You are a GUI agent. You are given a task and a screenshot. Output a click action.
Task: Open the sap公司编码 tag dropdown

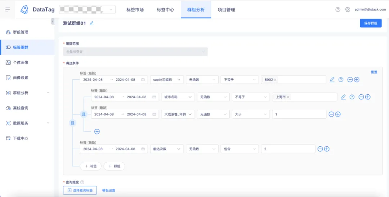[x=167, y=80]
